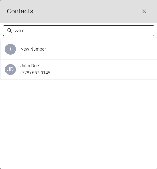This screenshot has width=157, height=169.
Task: Place the cursor after "John" in the search box
Action: 23,31
